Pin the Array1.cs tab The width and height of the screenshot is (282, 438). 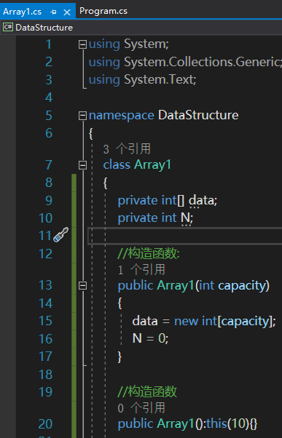pyautogui.click(x=53, y=12)
